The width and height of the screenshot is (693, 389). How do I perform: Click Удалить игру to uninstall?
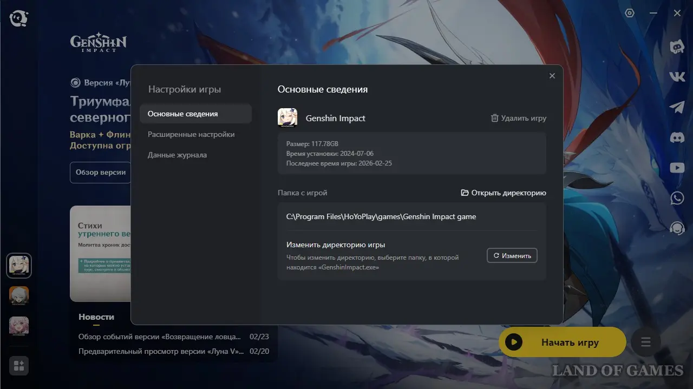pos(518,118)
